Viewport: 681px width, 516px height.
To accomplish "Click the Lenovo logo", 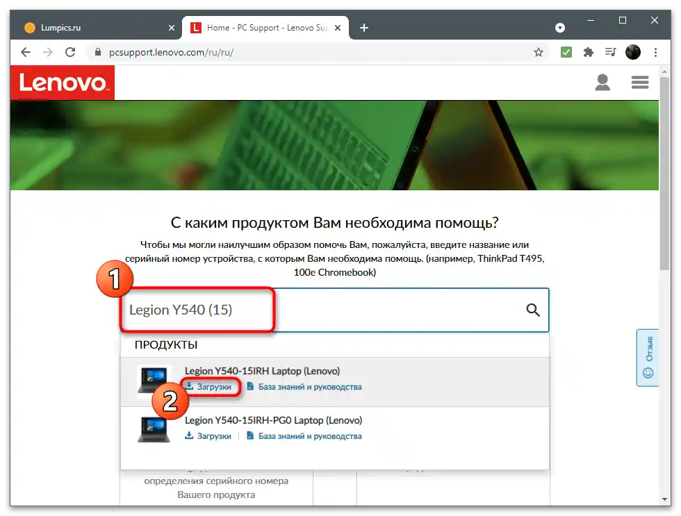I will pyautogui.click(x=63, y=83).
